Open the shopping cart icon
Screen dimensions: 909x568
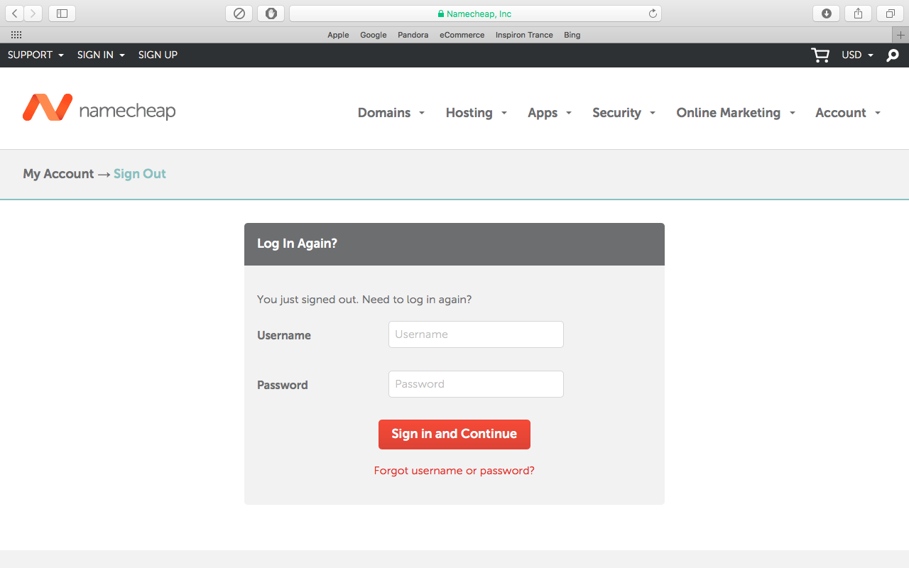pos(820,55)
